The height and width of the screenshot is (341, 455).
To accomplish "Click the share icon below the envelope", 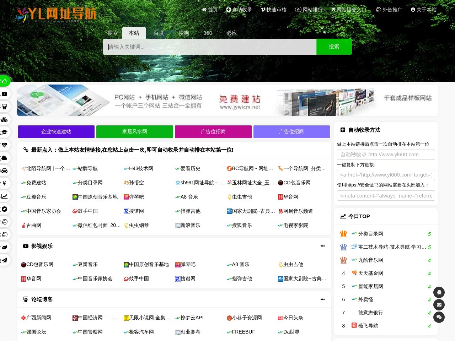I will [x=439, y=317].
